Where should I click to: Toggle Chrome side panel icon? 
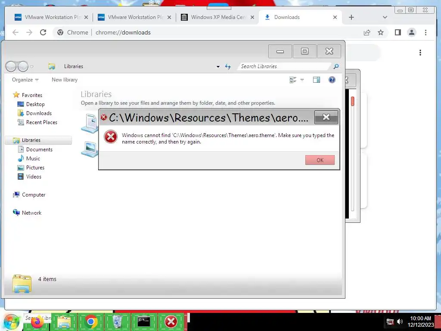[x=398, y=32]
